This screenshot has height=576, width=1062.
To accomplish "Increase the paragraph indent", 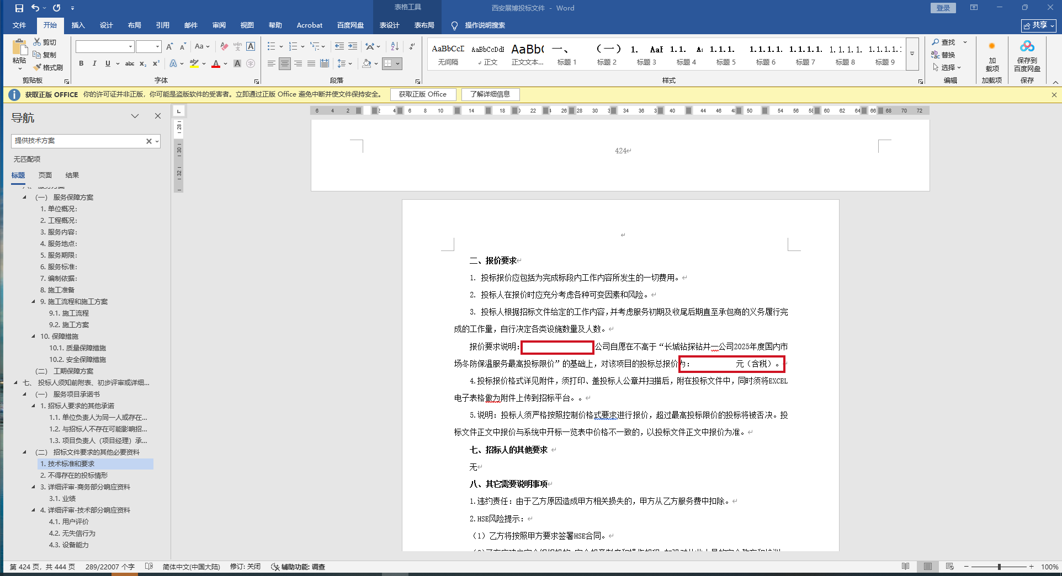I will point(353,47).
